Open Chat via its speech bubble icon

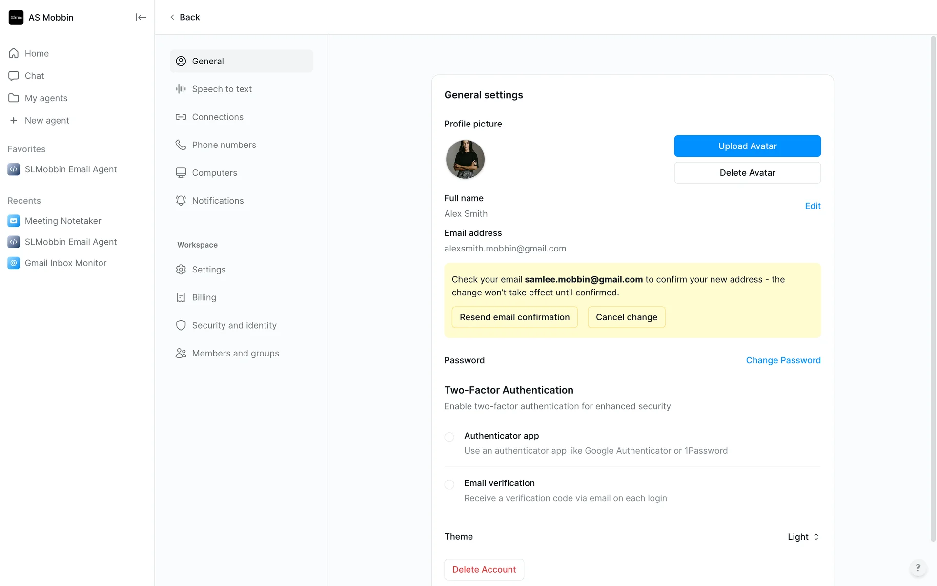[x=14, y=76]
